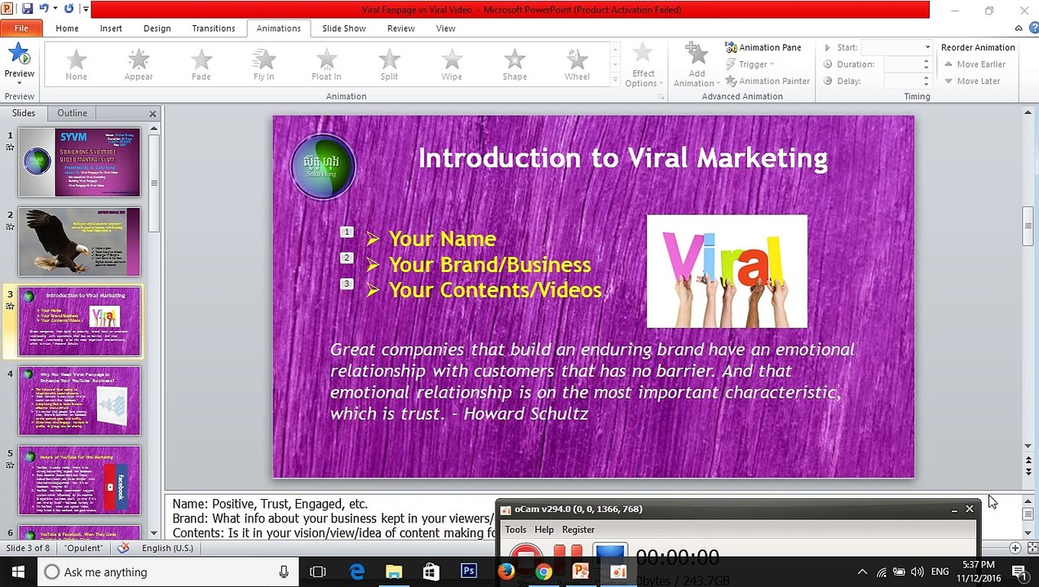Viewport: 1039px width, 587px height.
Task: Open Firefox from the taskbar
Action: (506, 572)
